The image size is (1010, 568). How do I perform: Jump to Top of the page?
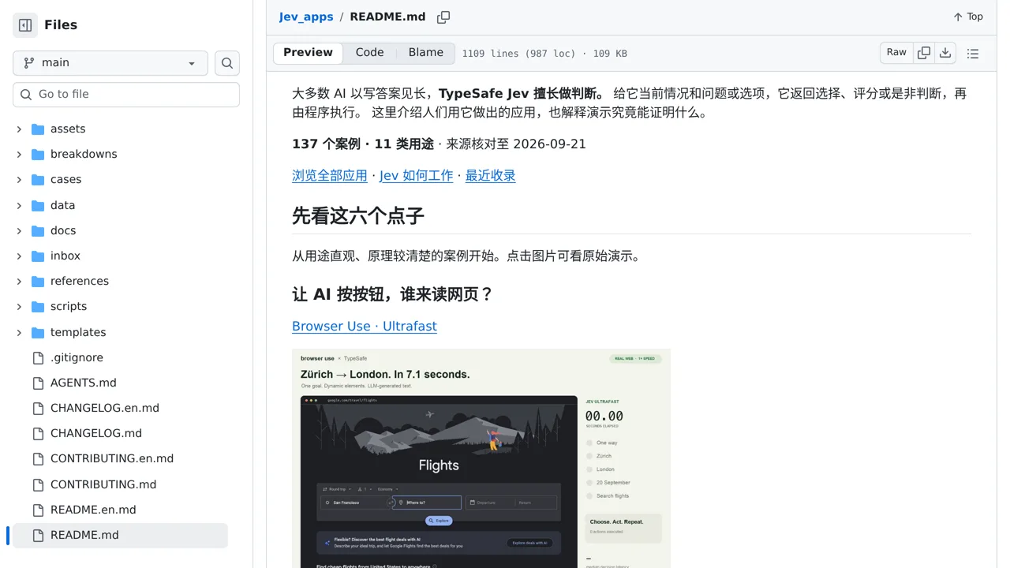pos(968,17)
